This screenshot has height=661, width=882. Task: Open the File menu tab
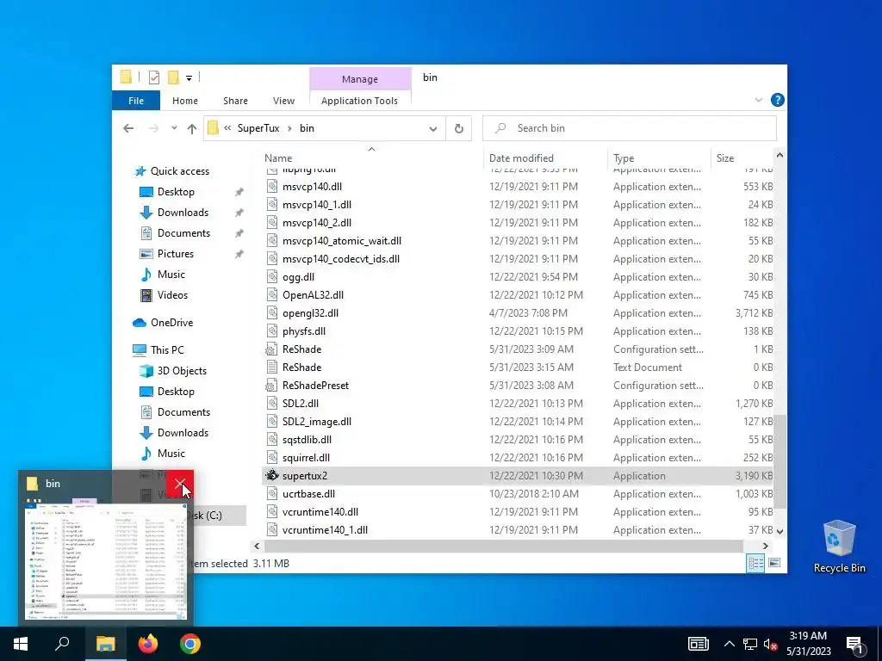coord(136,101)
